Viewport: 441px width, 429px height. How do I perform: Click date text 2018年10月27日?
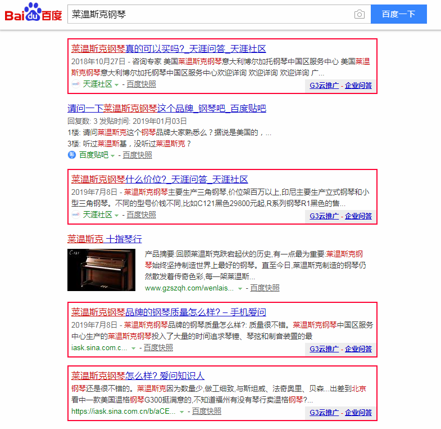98,61
